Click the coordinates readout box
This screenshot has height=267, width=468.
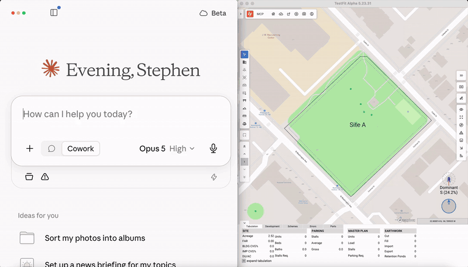(442, 221)
